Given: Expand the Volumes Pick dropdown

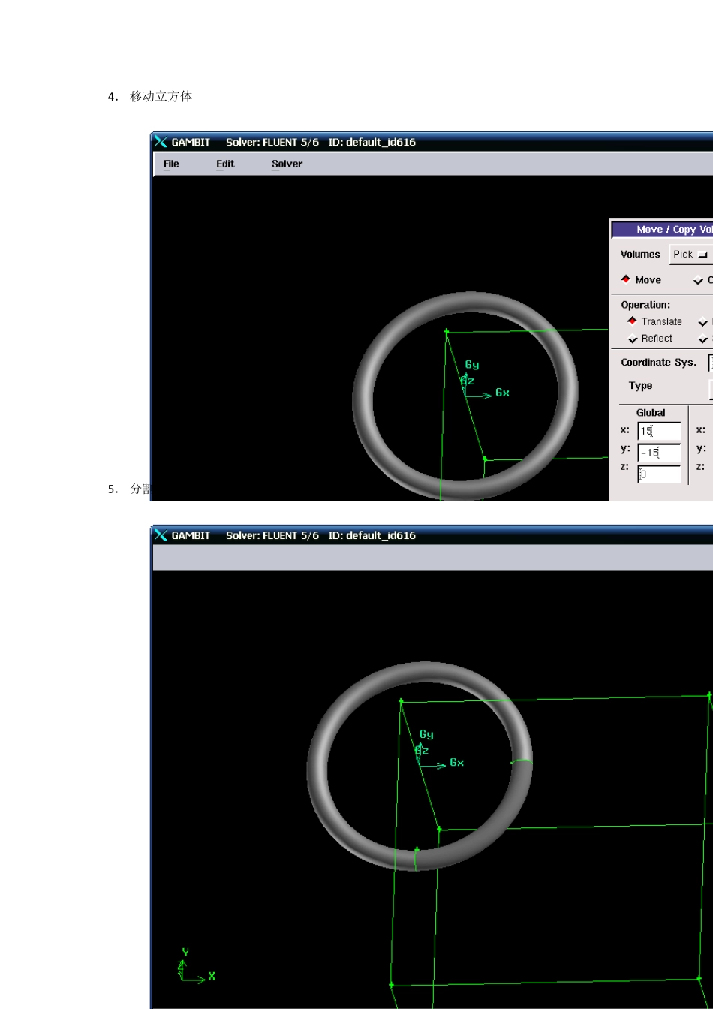Looking at the screenshot, I should (690, 255).
